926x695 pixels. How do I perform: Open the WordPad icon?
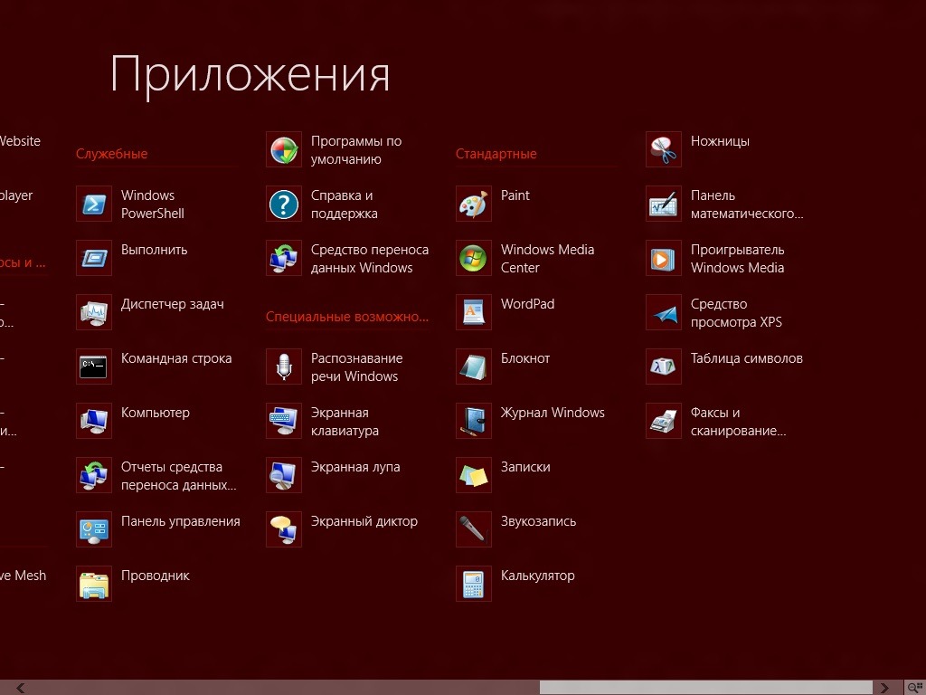(x=474, y=312)
